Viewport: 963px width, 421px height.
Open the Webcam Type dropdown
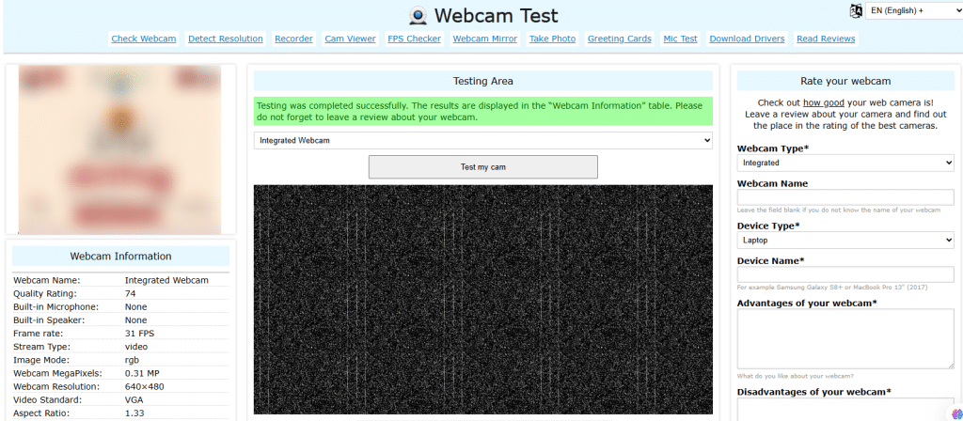click(x=845, y=163)
